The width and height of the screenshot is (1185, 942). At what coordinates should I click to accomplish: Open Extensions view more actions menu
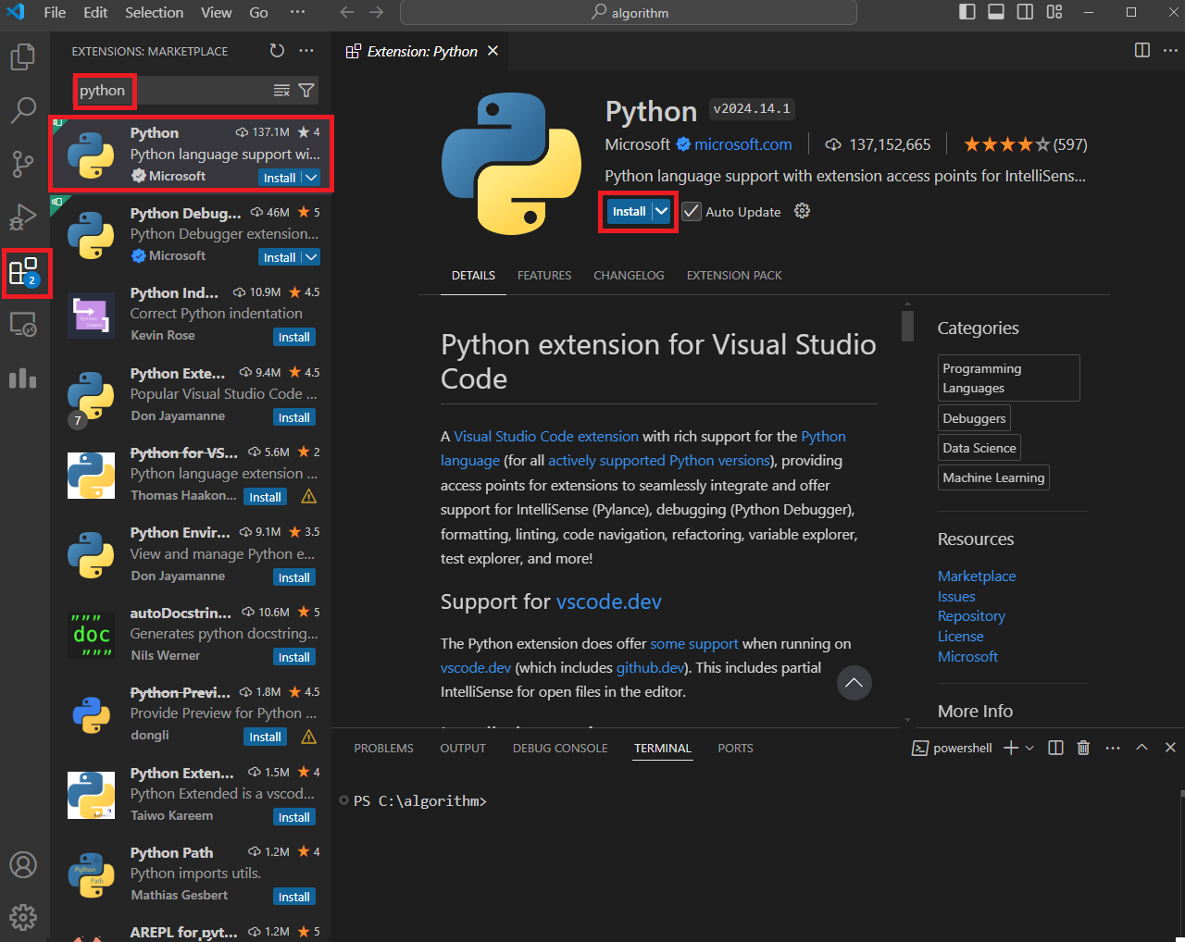click(x=306, y=51)
